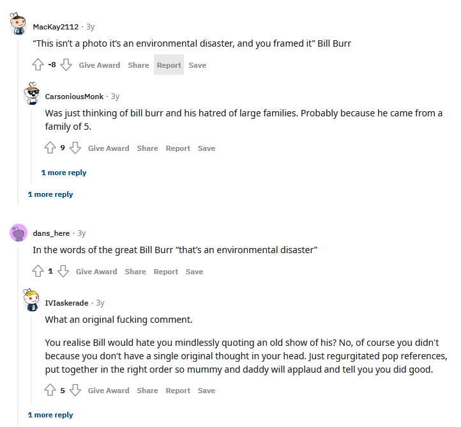Upvote IVIaskerade's reply
The image size is (461, 427).
coord(50,391)
